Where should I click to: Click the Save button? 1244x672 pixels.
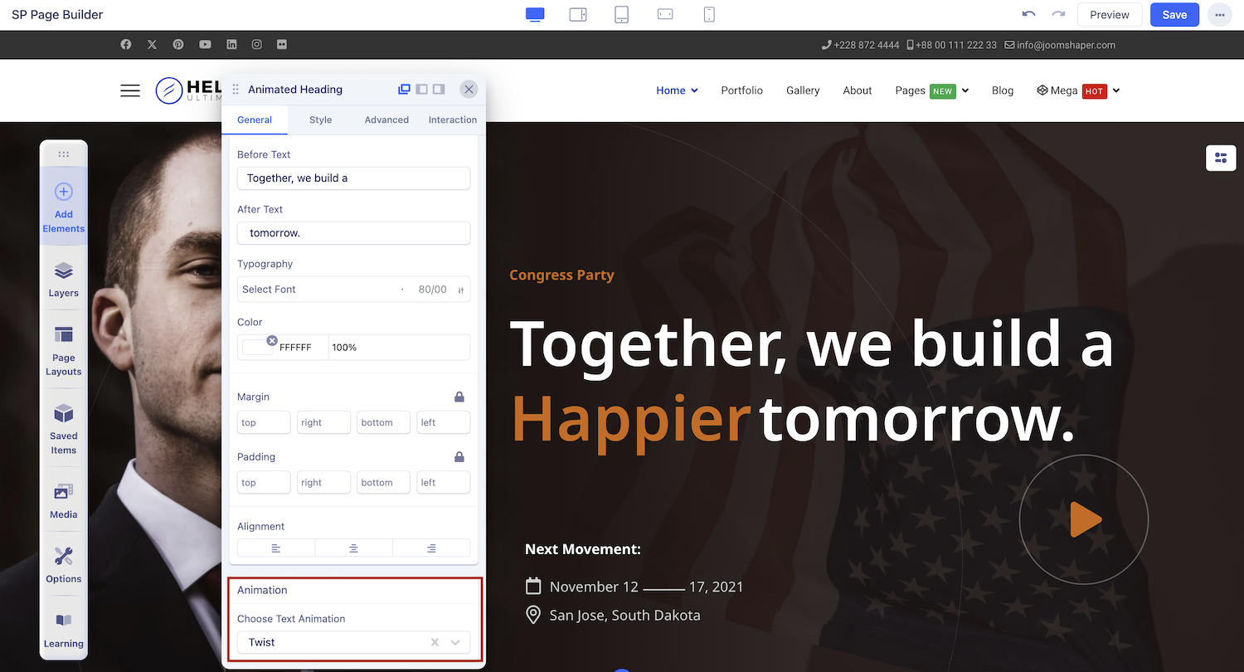pos(1174,15)
